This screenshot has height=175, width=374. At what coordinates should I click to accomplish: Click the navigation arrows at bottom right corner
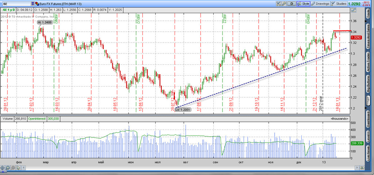tap(362, 168)
